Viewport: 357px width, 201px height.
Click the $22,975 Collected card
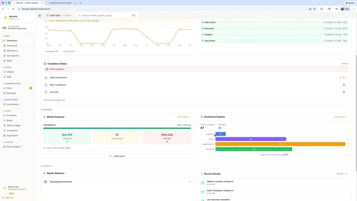point(67,138)
